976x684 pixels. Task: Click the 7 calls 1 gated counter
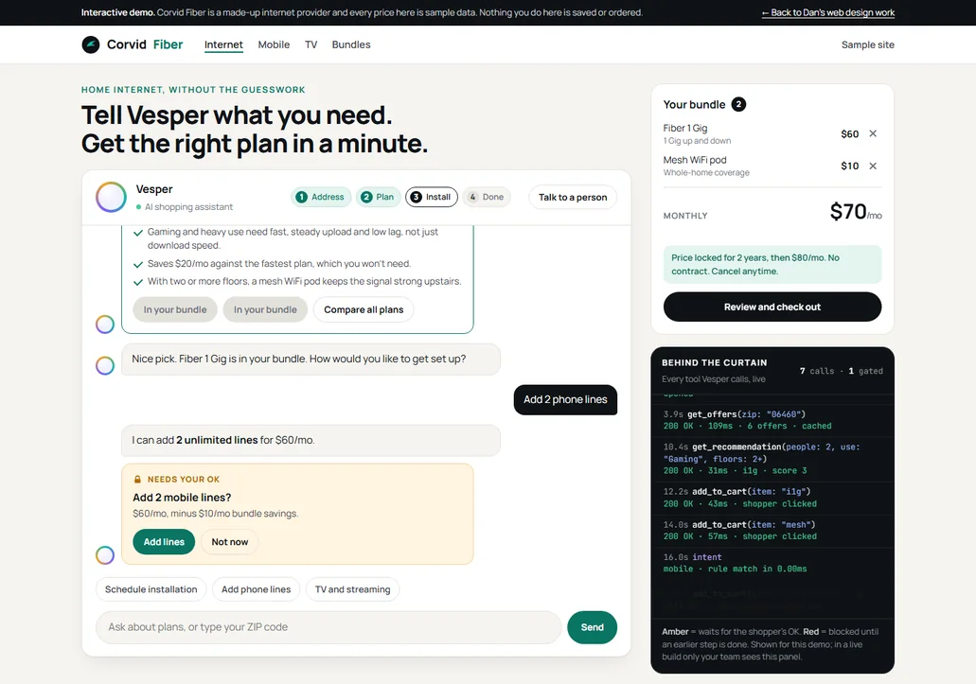(x=841, y=371)
